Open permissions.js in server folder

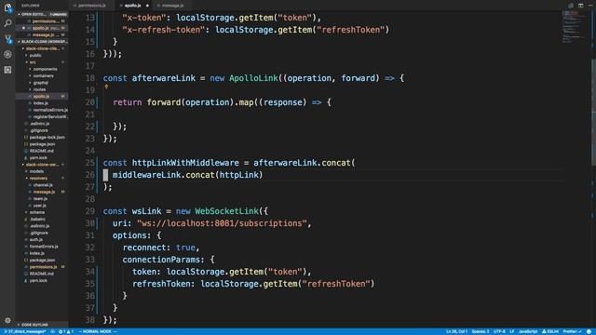point(43,267)
